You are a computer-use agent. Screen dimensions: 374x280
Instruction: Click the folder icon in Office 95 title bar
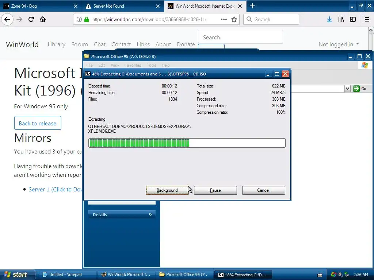tap(87, 56)
